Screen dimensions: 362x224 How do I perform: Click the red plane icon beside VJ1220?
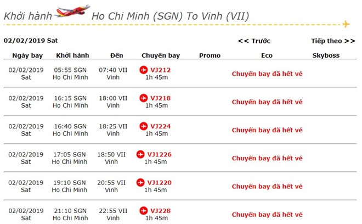click(140, 182)
